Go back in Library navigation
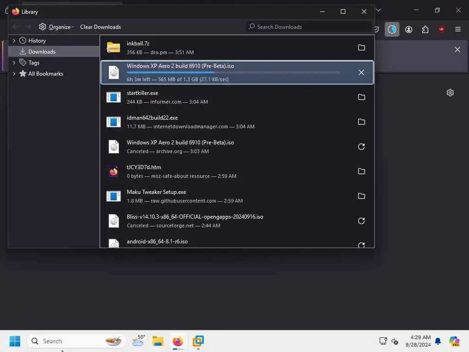Image resolution: width=469 pixels, height=352 pixels. pos(16,27)
